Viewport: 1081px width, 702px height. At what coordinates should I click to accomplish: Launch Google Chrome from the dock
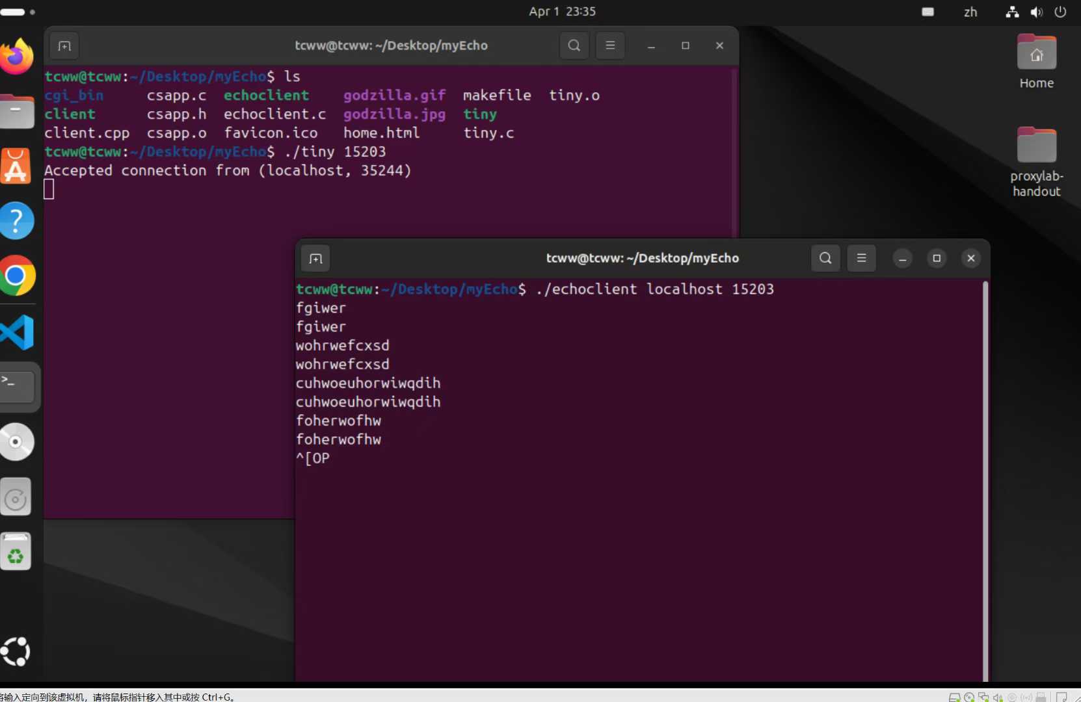coord(16,276)
